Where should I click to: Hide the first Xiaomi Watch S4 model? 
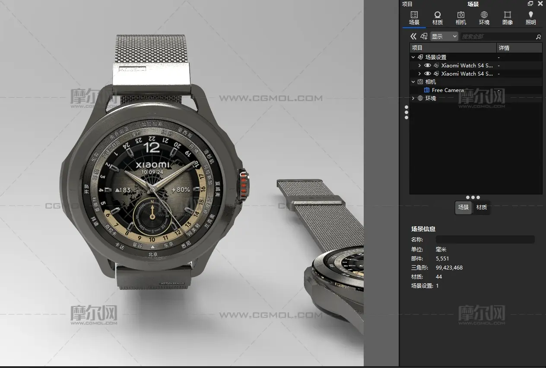point(428,66)
